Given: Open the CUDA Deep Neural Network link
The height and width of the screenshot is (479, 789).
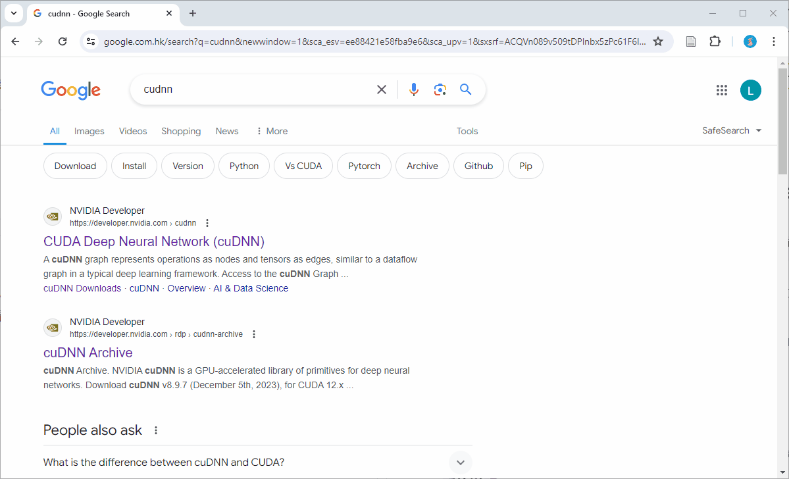Looking at the screenshot, I should click(x=154, y=241).
